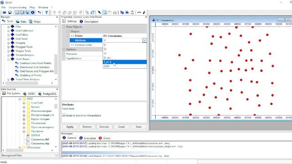
Task: Open the Recognized Files filter dropdown
Action: click(56, 155)
